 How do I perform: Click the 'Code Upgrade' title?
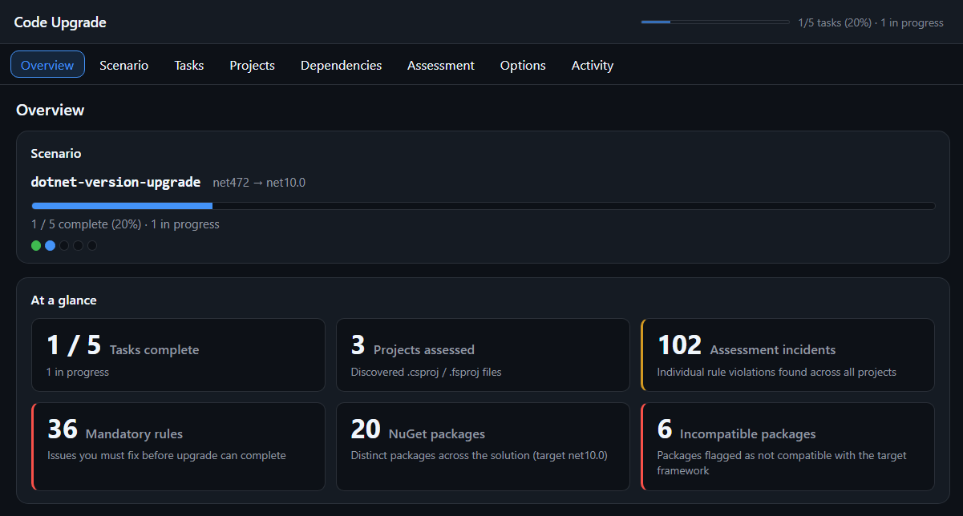click(60, 22)
